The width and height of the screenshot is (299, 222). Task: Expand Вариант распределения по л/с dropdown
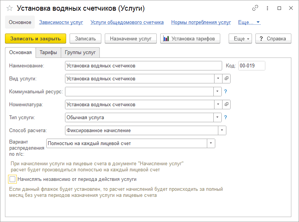tap(211, 143)
